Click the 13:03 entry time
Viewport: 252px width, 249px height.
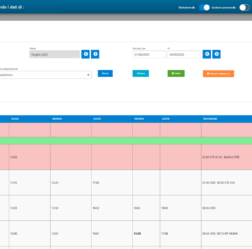(55, 233)
